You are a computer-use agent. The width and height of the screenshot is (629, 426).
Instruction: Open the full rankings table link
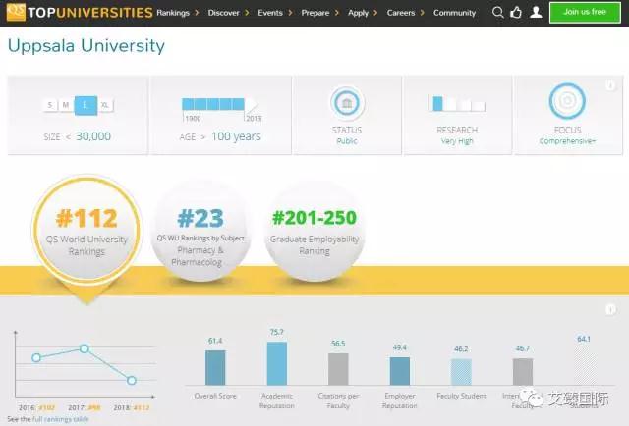(64, 419)
